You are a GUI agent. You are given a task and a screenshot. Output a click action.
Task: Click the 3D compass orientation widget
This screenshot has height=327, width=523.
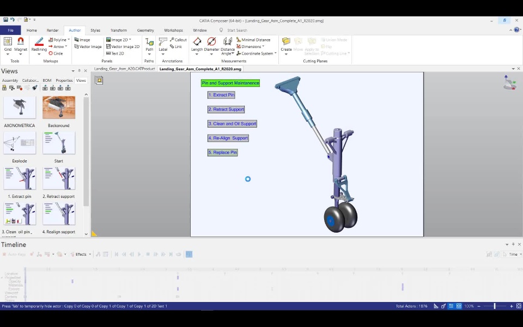(x=509, y=83)
